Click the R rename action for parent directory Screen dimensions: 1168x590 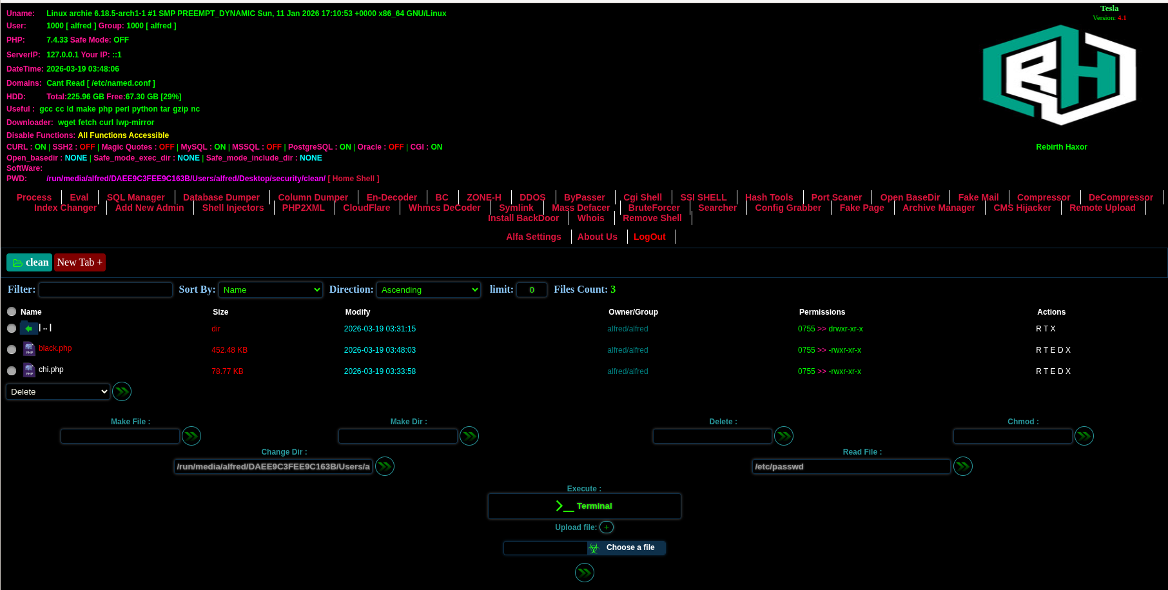tap(1038, 329)
